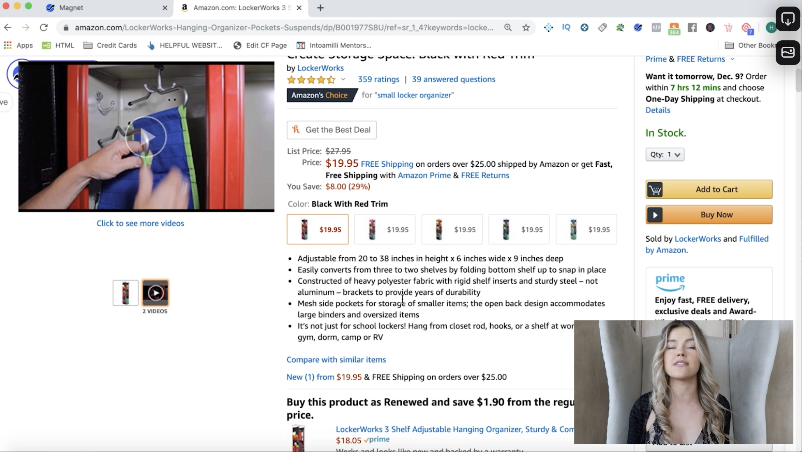Expand the star rating breakdown chevron
Screen dimensions: 802x452
pos(343,79)
